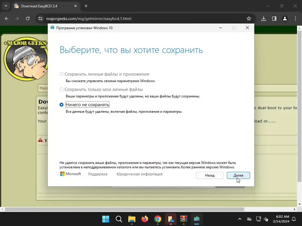This screenshot has width=302, height=226.
Task: Toggle Chrome side panel icon
Action: pyautogui.click(x=274, y=19)
